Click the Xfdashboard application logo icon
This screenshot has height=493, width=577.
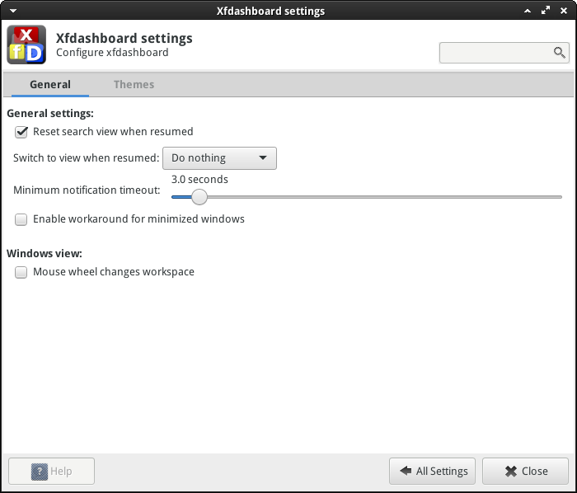(26, 45)
